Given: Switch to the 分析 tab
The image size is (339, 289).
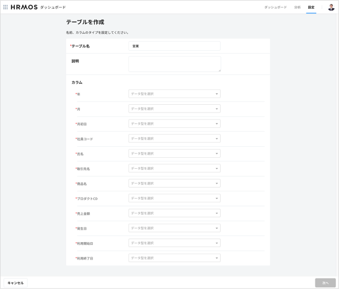Looking at the screenshot, I should [x=298, y=7].
